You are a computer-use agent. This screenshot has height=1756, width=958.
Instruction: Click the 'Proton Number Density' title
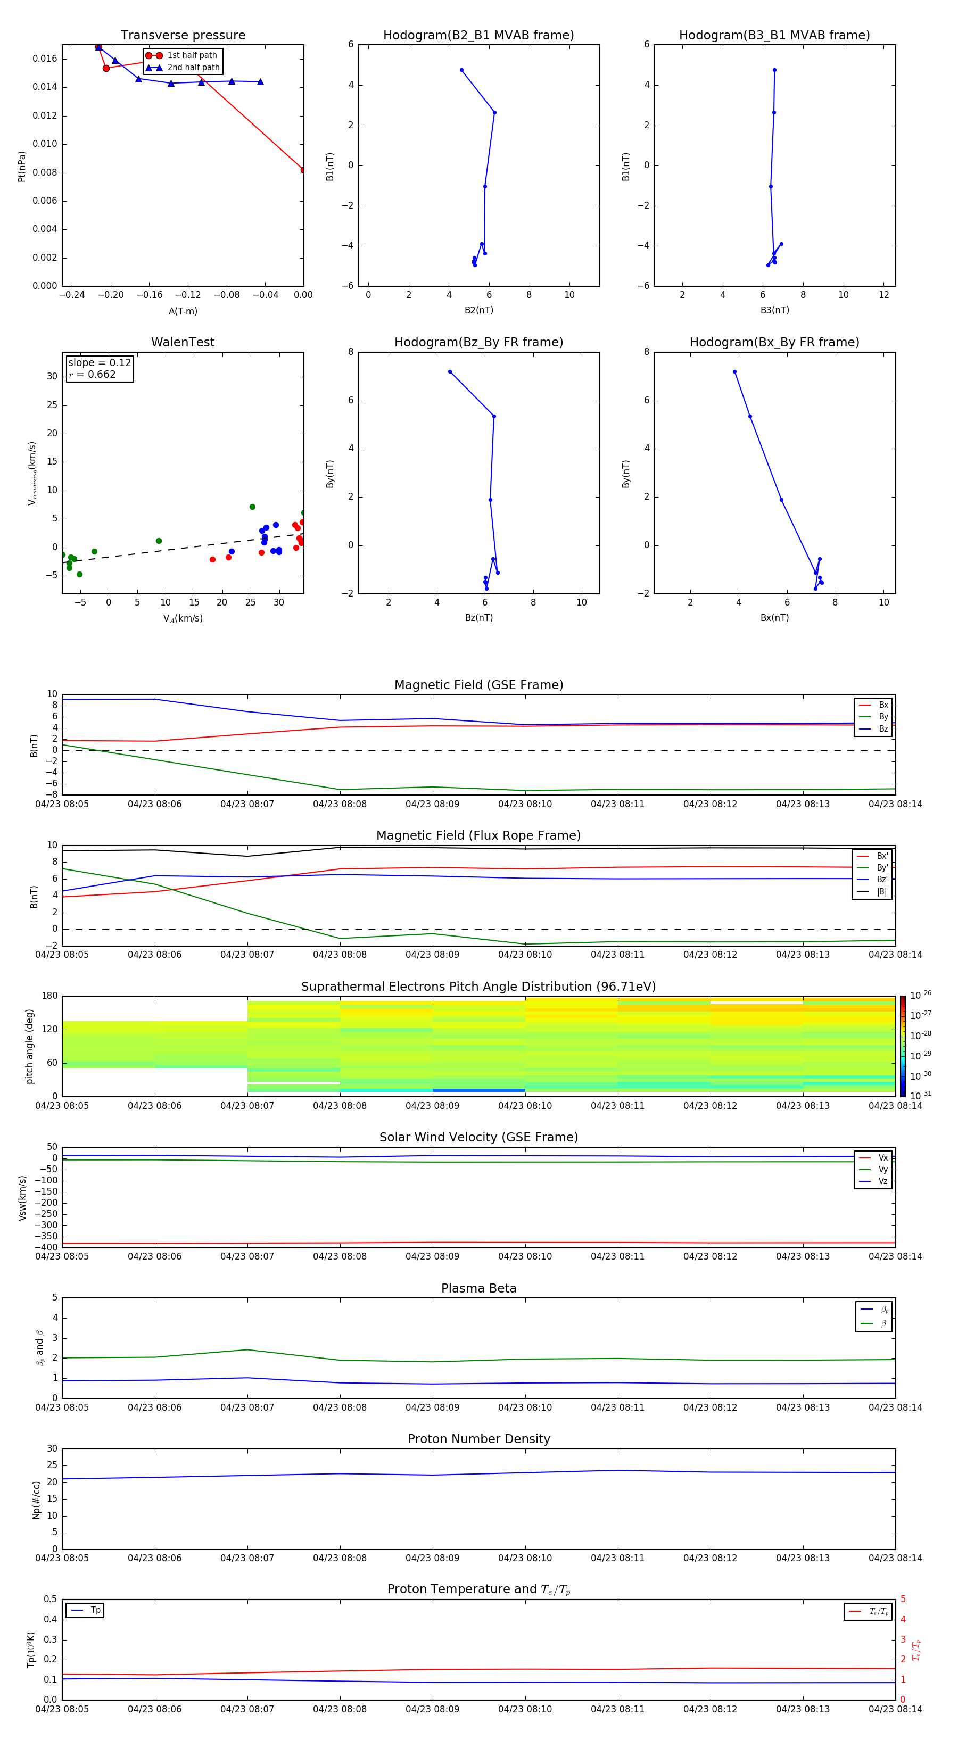478,1439
